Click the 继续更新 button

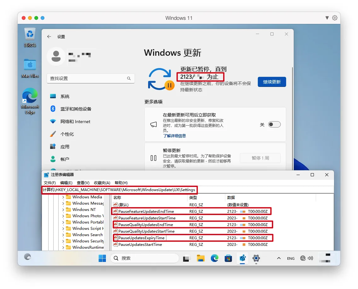click(272, 82)
